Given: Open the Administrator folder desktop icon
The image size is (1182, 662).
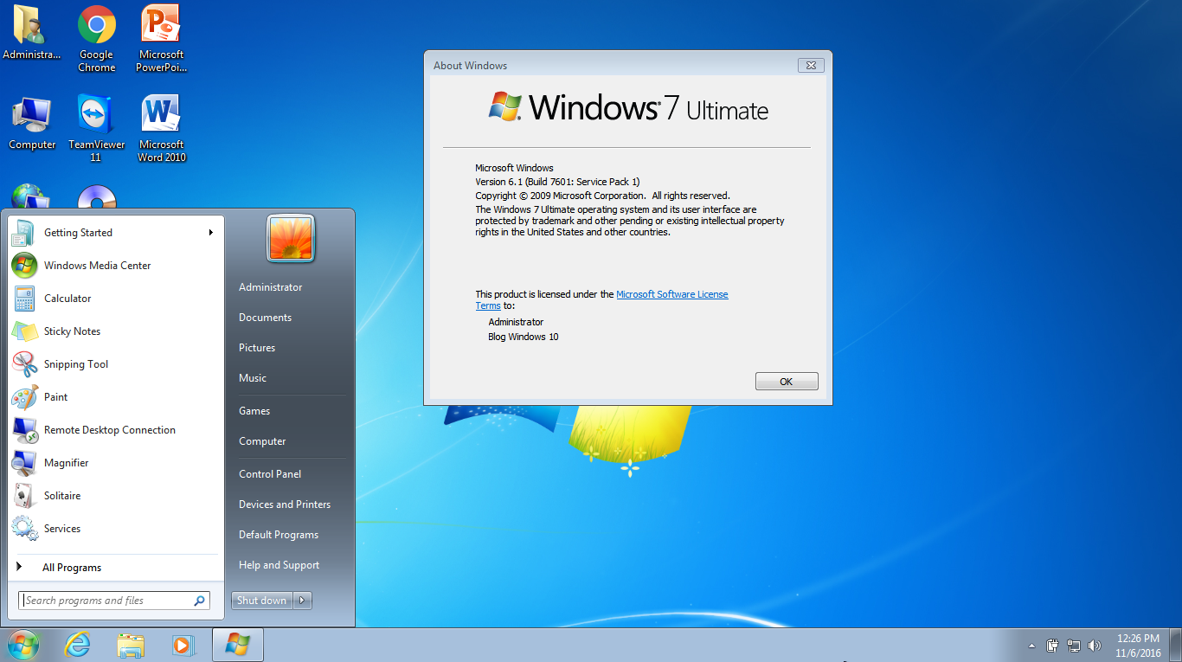Looking at the screenshot, I should (x=31, y=33).
